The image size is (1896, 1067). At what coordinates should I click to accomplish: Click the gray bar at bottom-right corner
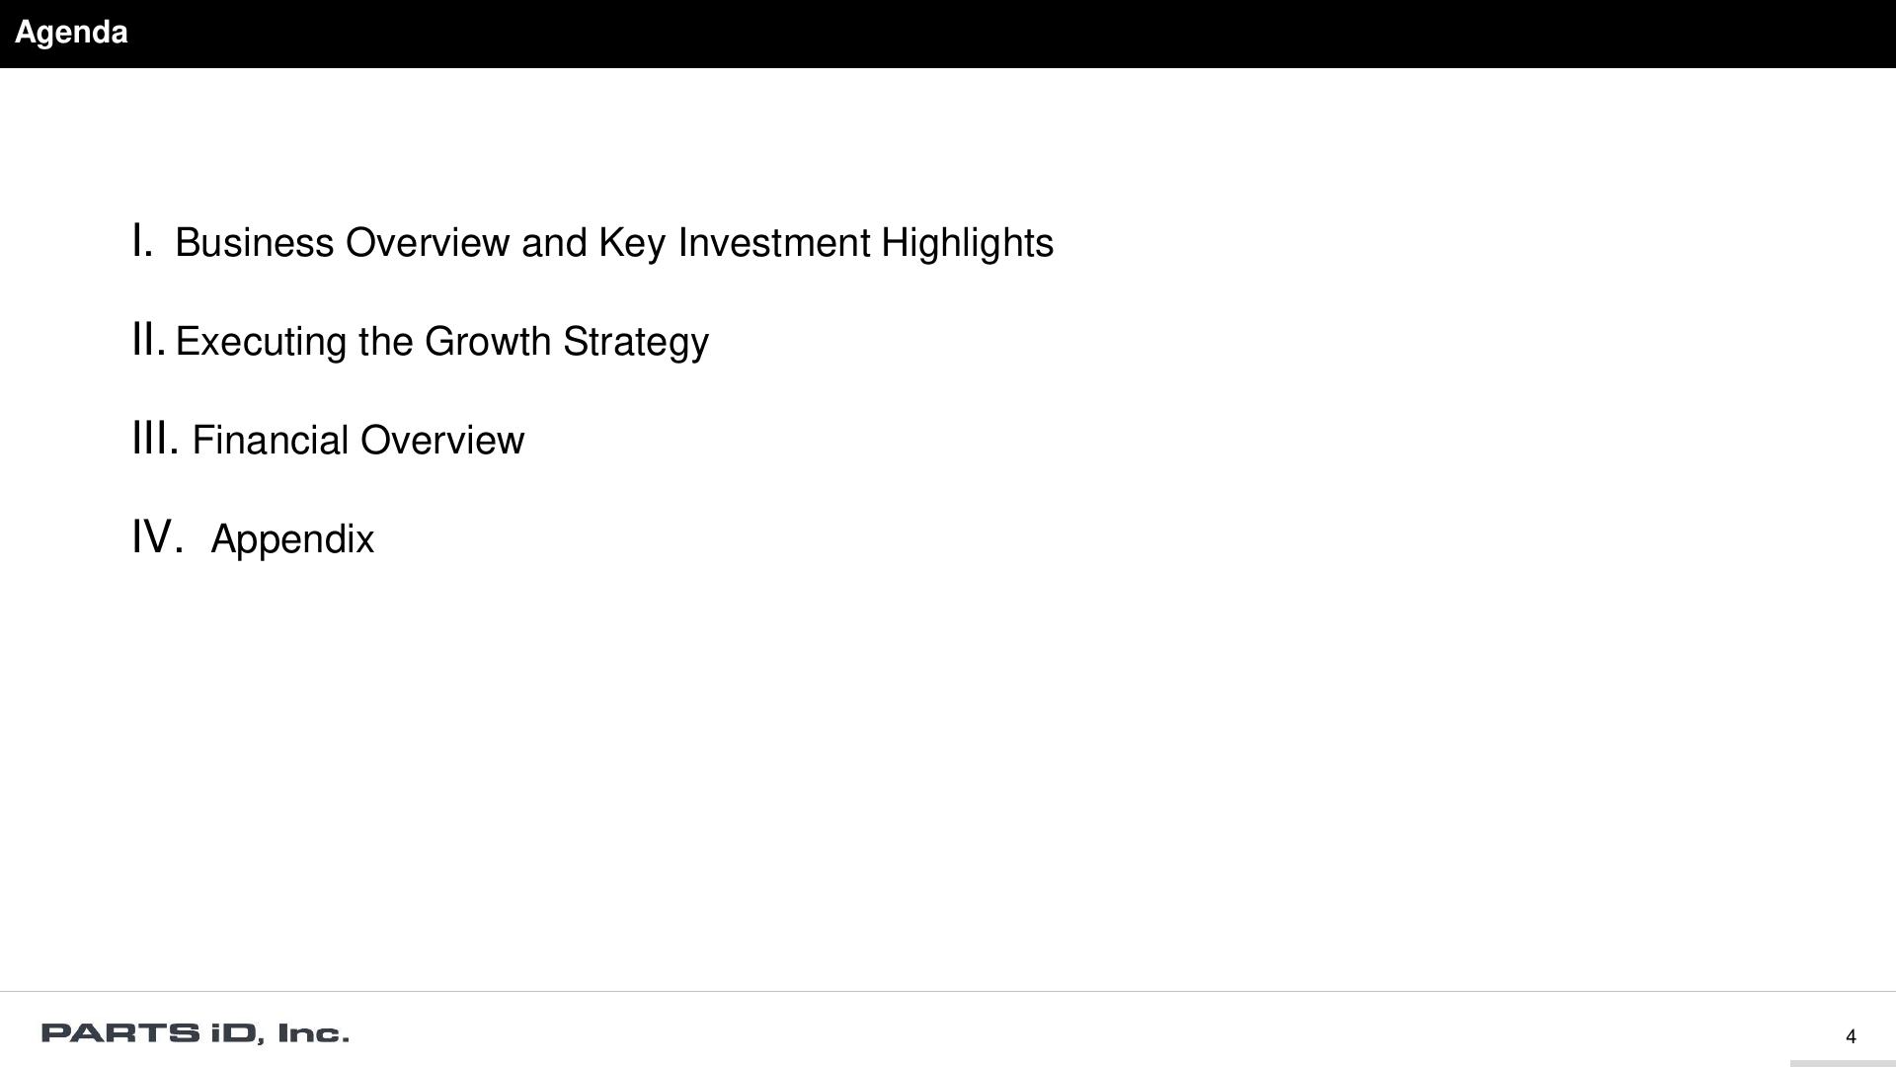(1843, 1063)
